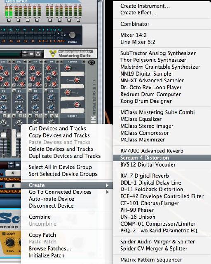Mute mixer channel 12
This screenshot has width=211, height=264.
click(x=14, y=116)
